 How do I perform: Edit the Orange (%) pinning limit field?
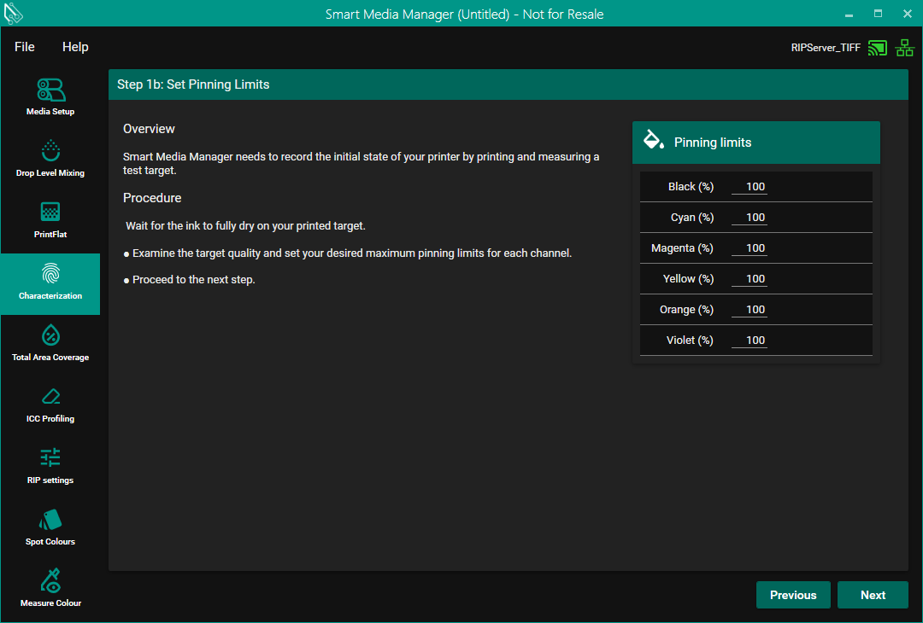click(x=750, y=310)
